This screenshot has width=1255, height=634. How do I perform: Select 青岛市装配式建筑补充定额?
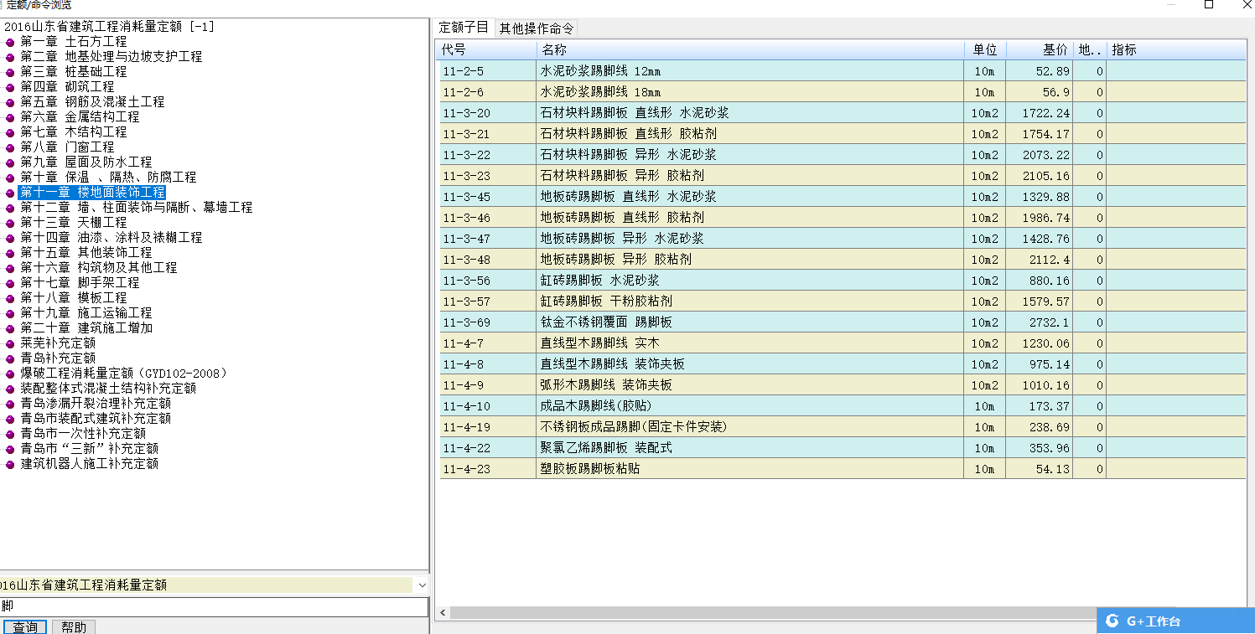point(96,419)
